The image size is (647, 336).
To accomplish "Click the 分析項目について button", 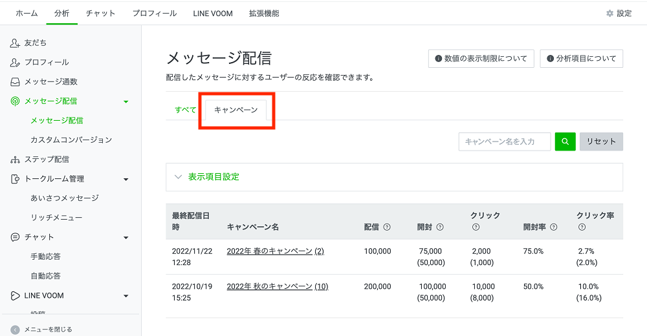I will [x=582, y=59].
